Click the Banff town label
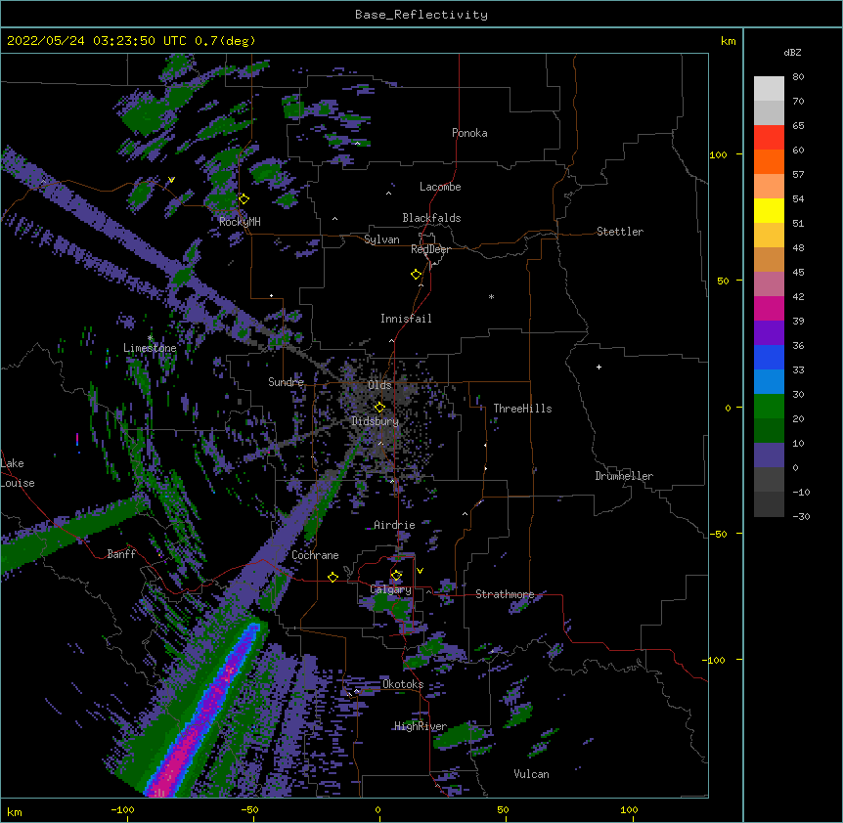843x823 pixels. click(121, 554)
